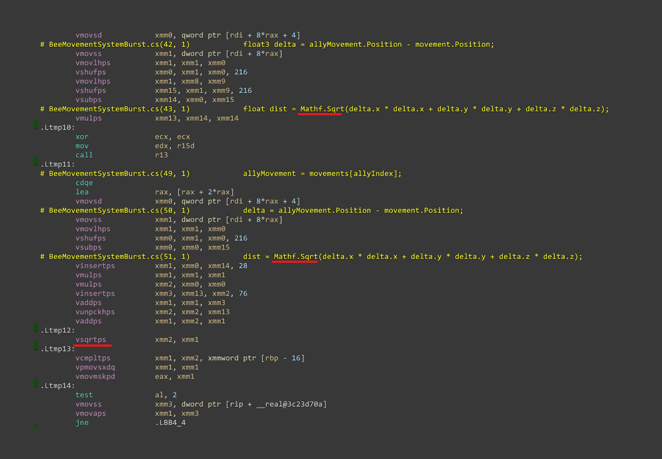Select the 'vmulps xmm1, xmm1, xmm1' instruction
This screenshot has height=459, width=662.
click(x=150, y=275)
